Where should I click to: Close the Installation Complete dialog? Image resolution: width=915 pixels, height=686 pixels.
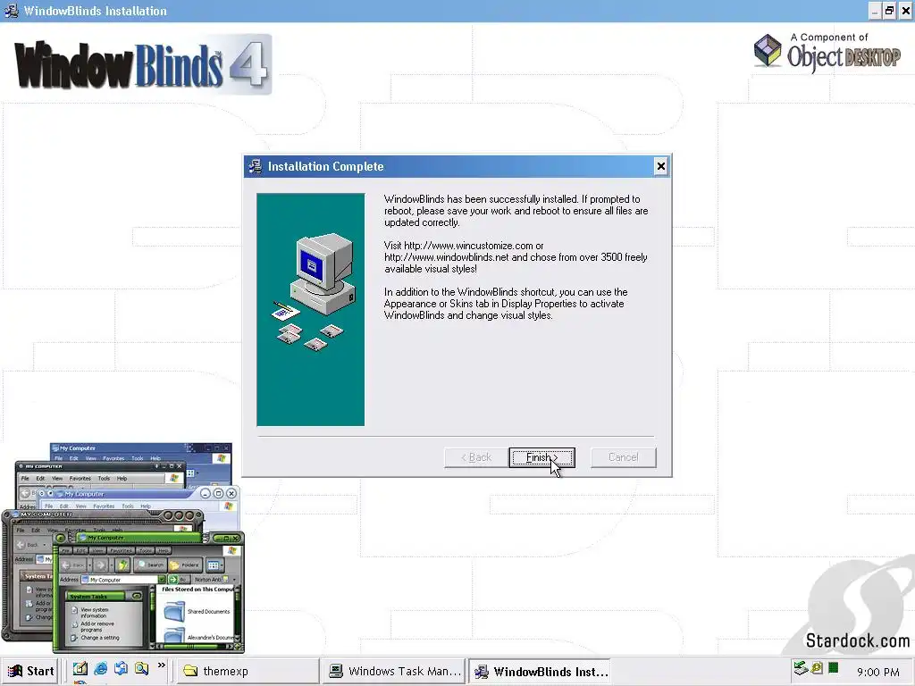point(660,166)
